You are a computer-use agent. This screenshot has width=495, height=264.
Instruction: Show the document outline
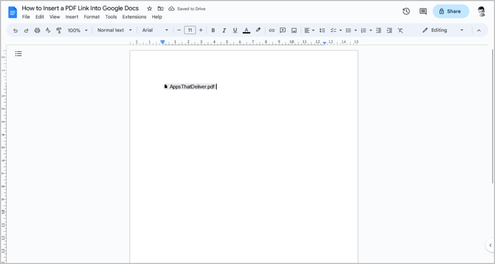(19, 54)
